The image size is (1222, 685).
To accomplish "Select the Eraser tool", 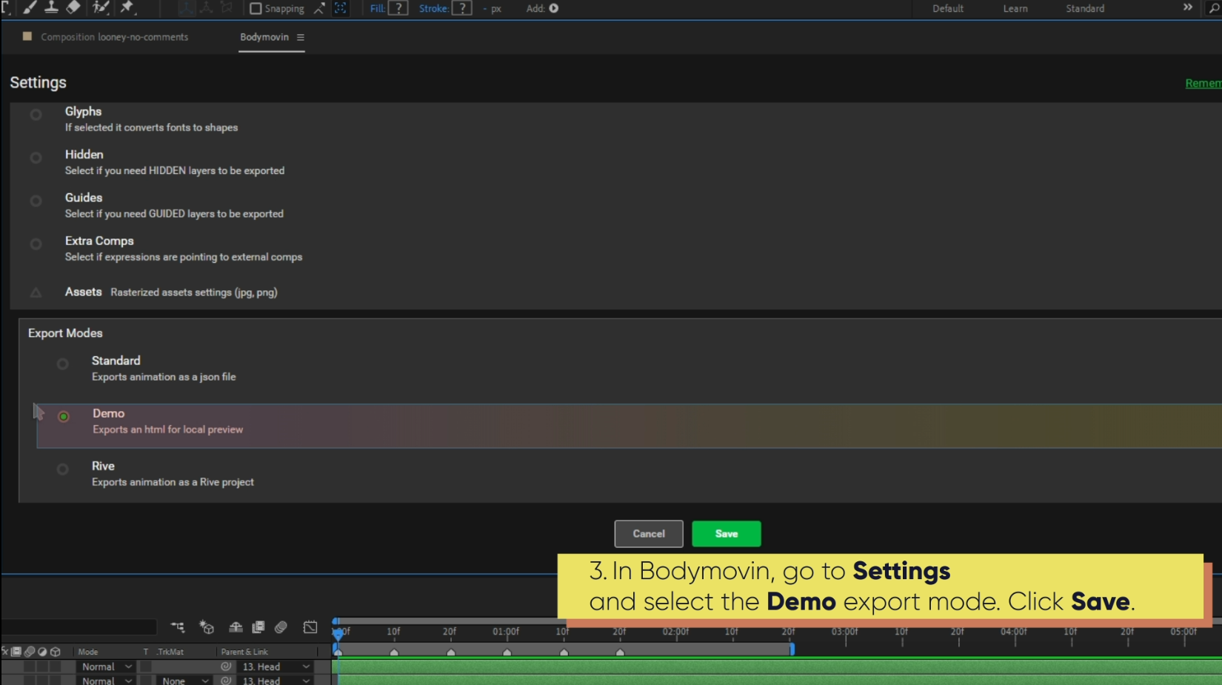I will tap(73, 7).
